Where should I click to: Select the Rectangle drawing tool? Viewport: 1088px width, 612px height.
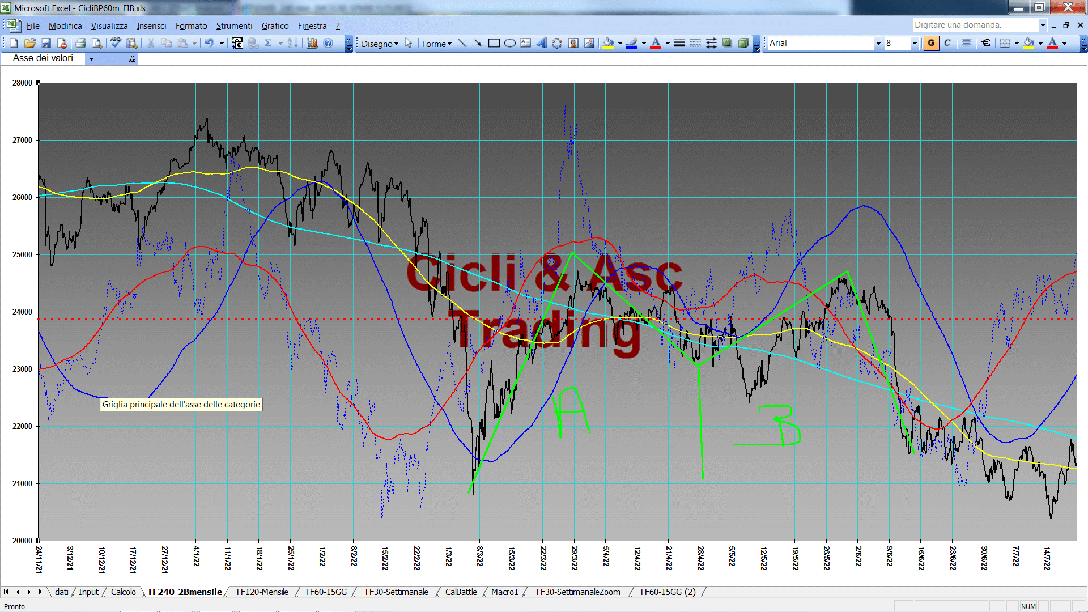(494, 43)
